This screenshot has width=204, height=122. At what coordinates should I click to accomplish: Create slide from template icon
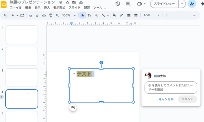22,15
